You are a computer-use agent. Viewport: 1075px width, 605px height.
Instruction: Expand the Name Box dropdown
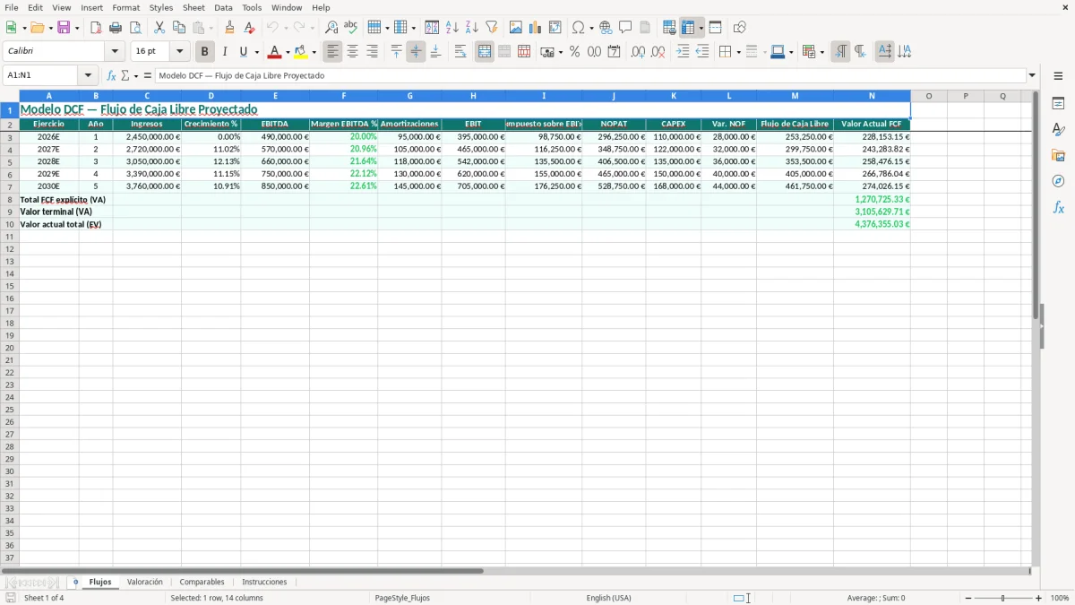88,75
